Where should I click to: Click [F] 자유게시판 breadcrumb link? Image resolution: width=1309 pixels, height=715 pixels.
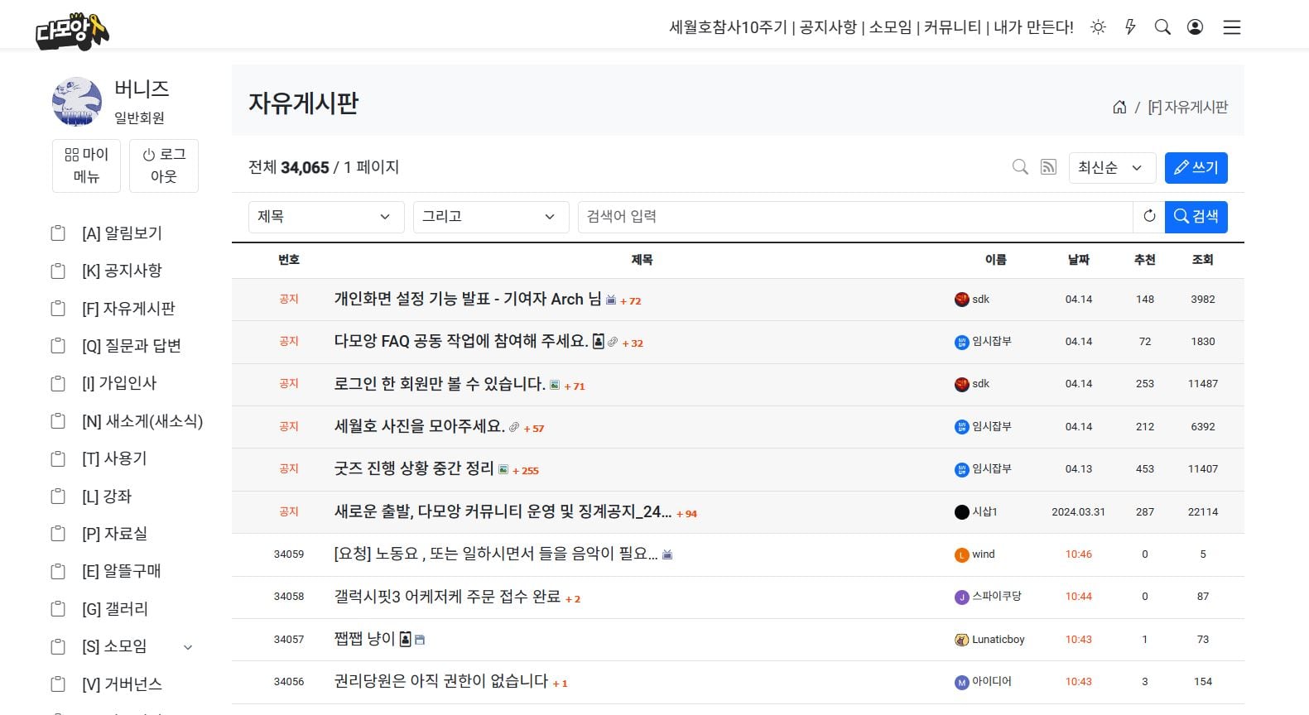pyautogui.click(x=1187, y=107)
